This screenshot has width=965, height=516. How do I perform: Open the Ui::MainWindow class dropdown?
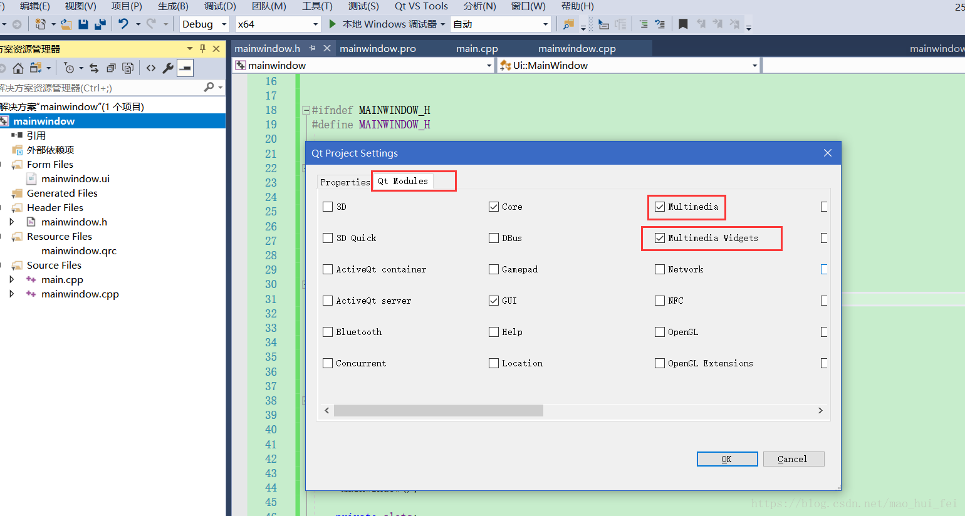pos(629,65)
